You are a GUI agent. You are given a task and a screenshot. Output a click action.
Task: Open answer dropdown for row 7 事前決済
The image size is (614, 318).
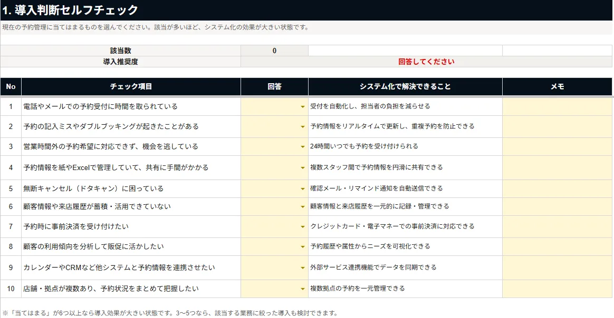pyautogui.click(x=302, y=226)
